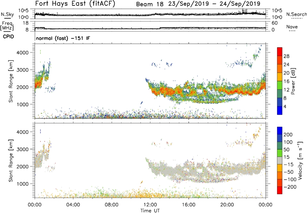
Task: Click the 'Beam 18' label
Action: point(150,4)
